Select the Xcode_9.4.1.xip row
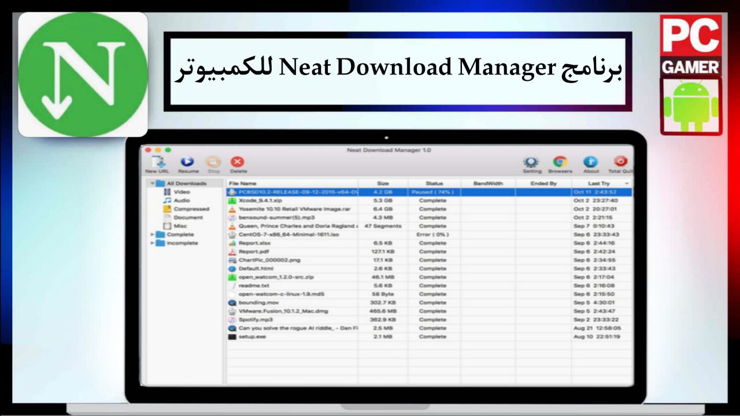Viewport: 740px width, 416px height. (429, 200)
